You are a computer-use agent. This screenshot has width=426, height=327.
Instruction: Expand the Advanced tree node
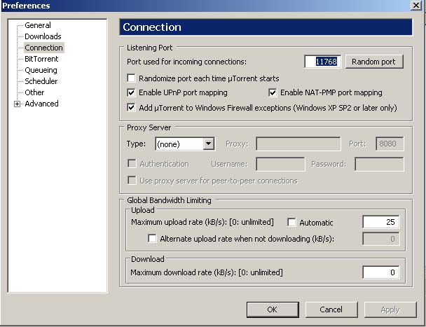17,104
